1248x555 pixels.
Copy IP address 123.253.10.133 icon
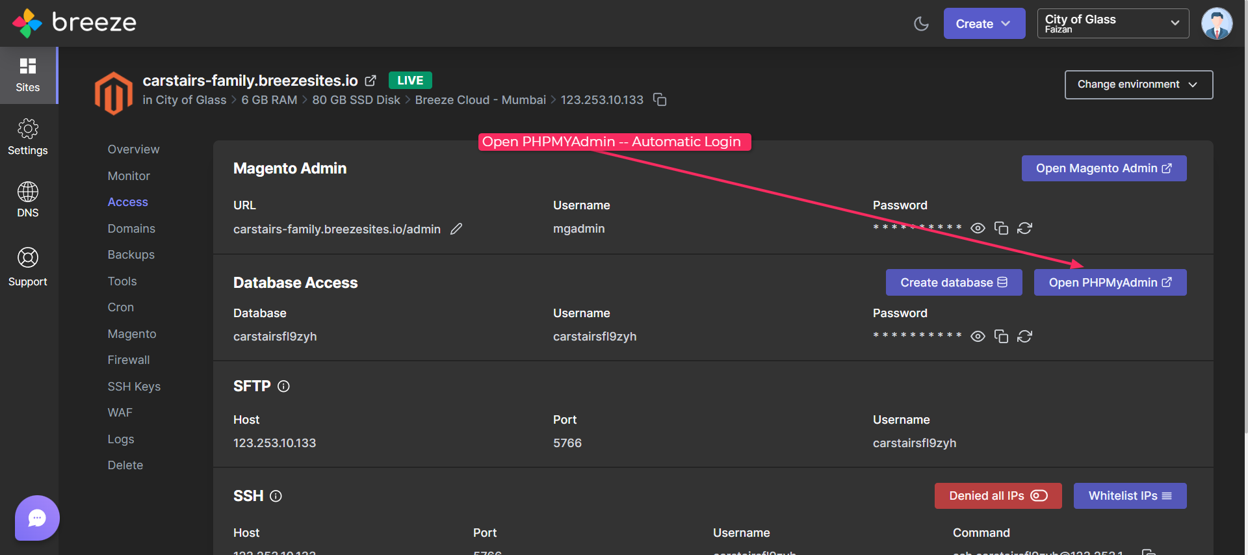tap(660, 99)
